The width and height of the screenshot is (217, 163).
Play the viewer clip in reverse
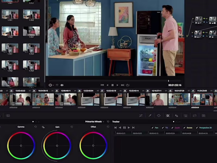point(107,85)
